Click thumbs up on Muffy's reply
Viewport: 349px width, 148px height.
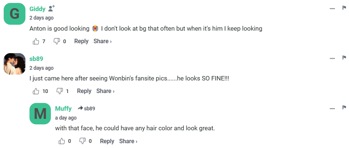point(62,141)
